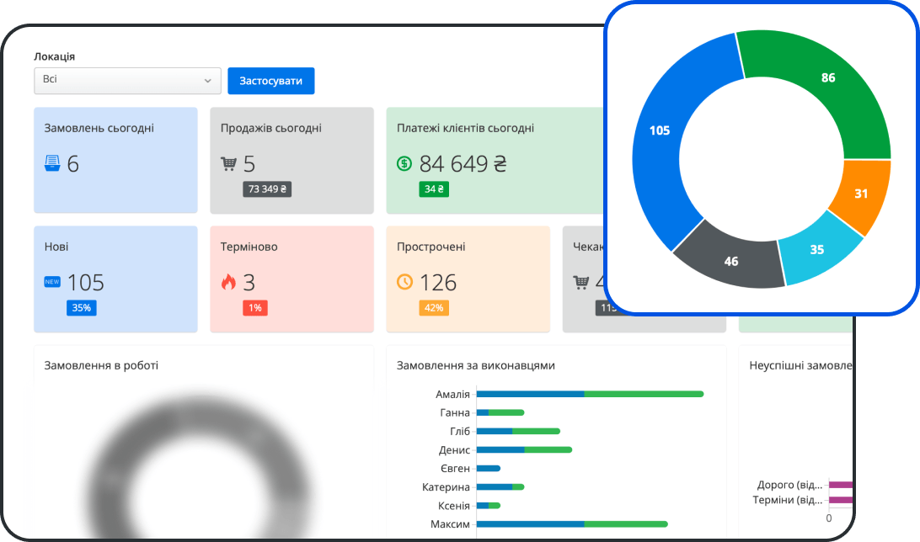The height and width of the screenshot is (542, 920).
Task: Click the cart icon in the Чека card
Action: [x=581, y=283]
